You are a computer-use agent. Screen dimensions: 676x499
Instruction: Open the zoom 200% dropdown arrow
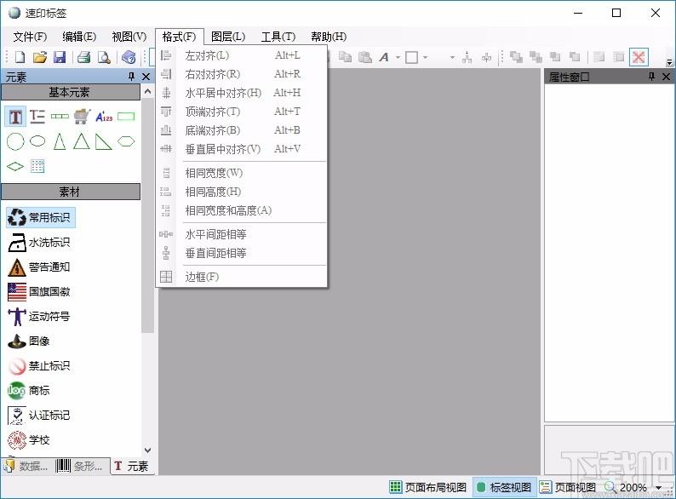[x=658, y=488]
